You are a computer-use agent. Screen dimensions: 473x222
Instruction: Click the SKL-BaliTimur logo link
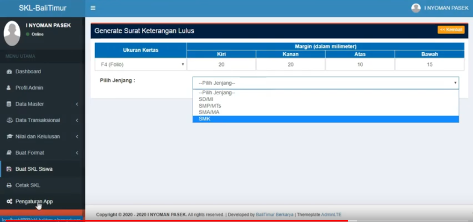click(x=43, y=8)
